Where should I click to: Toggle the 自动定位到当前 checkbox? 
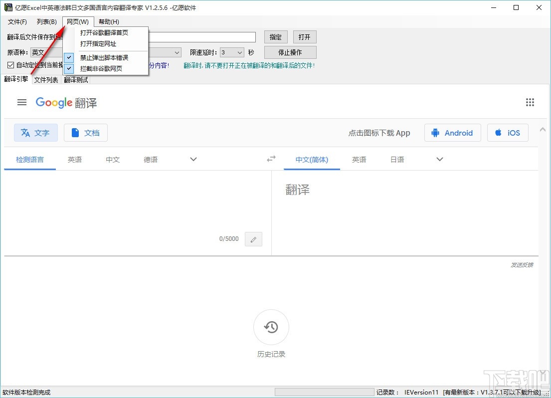pos(11,65)
